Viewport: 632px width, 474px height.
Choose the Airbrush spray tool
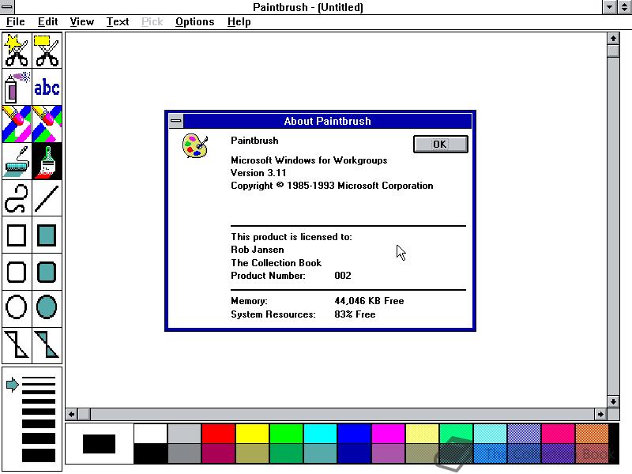pos(17,87)
